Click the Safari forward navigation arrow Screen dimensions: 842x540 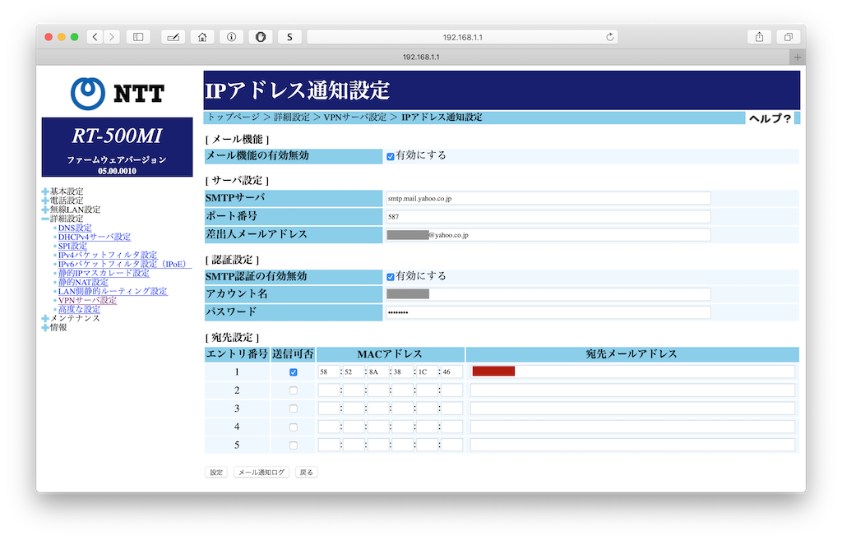point(110,36)
